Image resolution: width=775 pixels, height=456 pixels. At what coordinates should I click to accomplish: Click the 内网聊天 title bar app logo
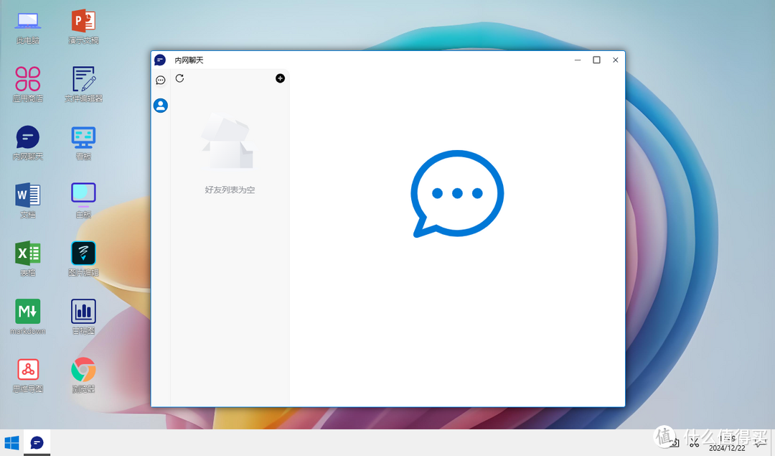[x=160, y=60]
